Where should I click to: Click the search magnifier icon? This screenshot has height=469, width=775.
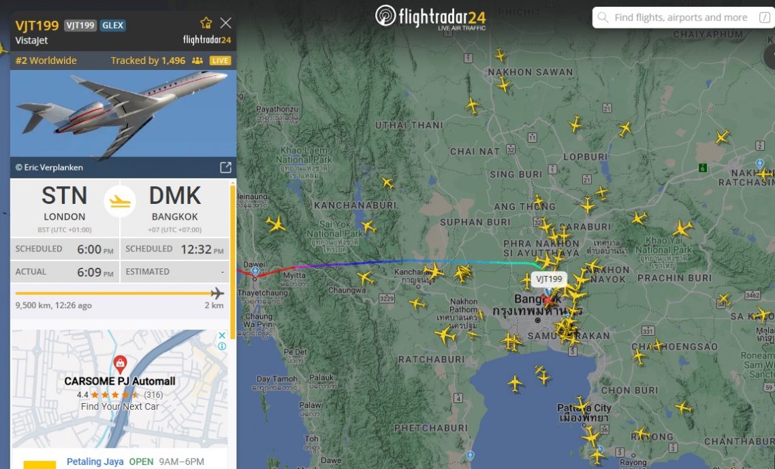pos(603,18)
